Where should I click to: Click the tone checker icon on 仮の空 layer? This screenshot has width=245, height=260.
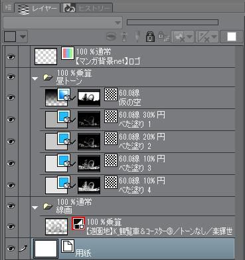pyautogui.click(x=111, y=94)
